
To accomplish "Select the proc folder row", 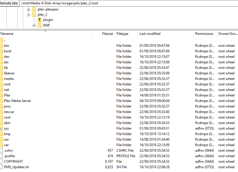I will point(119,106).
